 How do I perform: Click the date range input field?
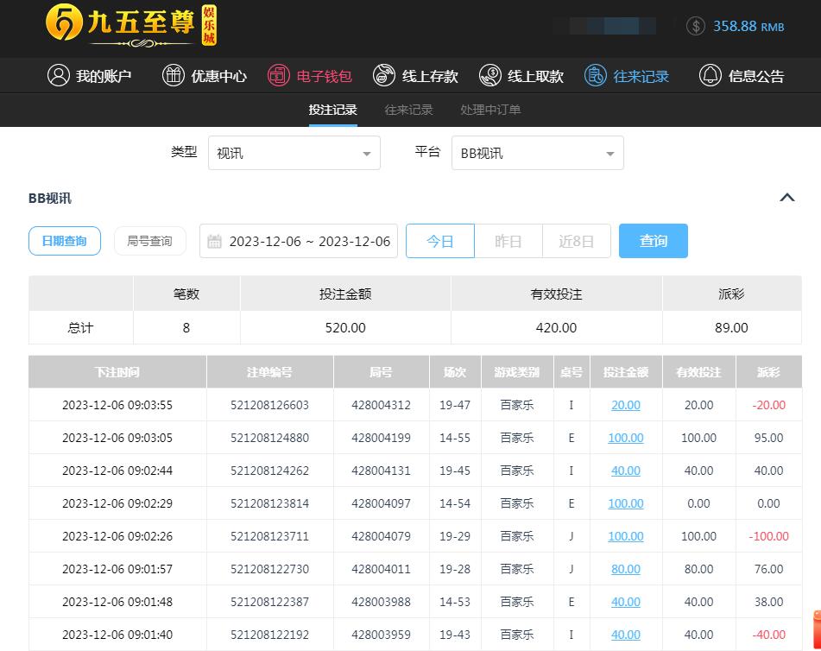(299, 241)
